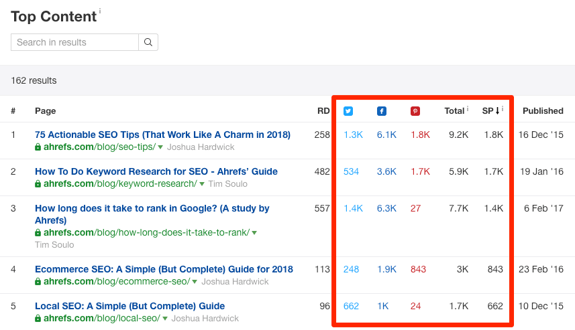575x330 pixels.
Task: Sort the table by Total column
Action: 454,111
